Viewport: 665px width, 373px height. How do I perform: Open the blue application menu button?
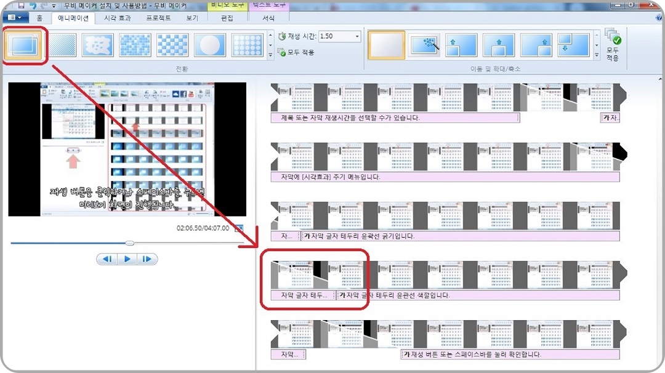(15, 17)
